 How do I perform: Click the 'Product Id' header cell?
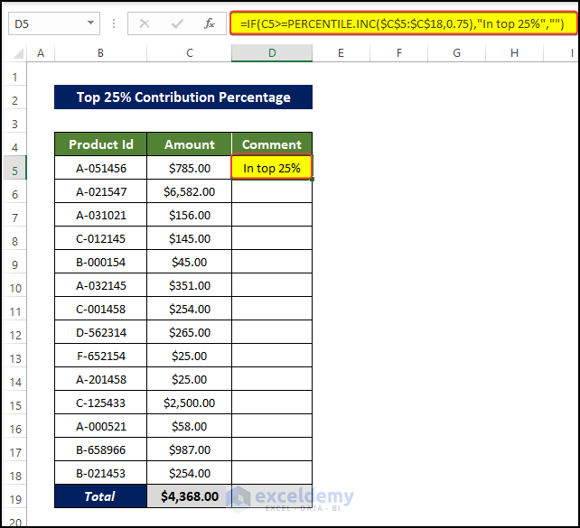tap(100, 144)
